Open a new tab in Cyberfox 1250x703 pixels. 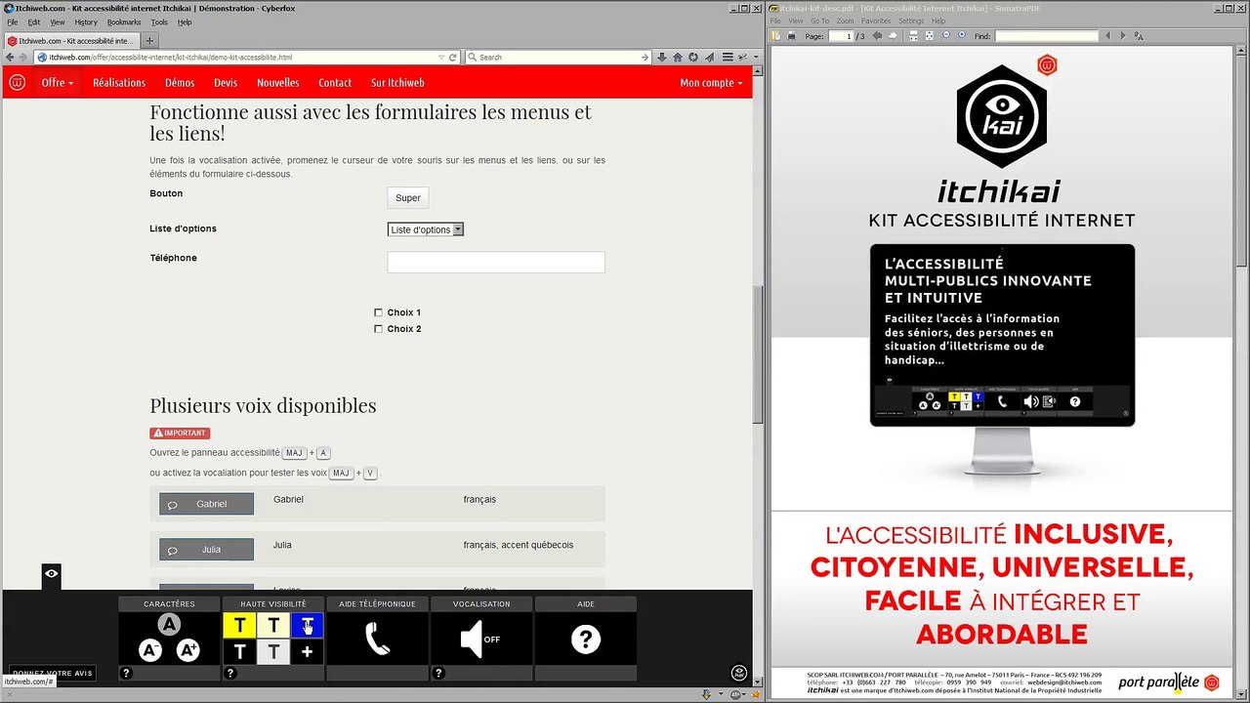click(149, 41)
